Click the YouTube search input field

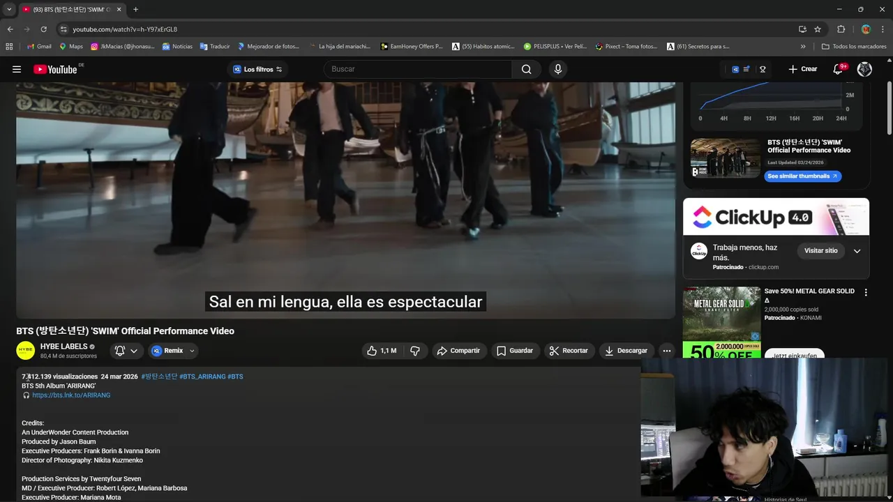click(418, 69)
